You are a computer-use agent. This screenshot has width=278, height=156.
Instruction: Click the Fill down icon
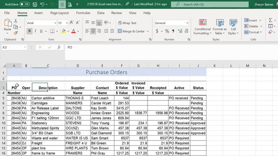click(x=270, y=26)
